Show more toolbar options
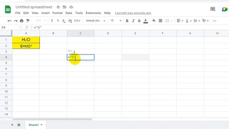 click(x=215, y=21)
